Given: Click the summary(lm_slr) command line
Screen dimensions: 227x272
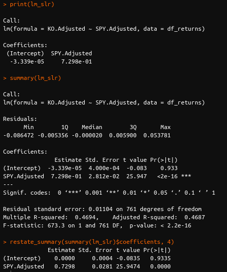Looking at the screenshot, I should (x=32, y=78).
